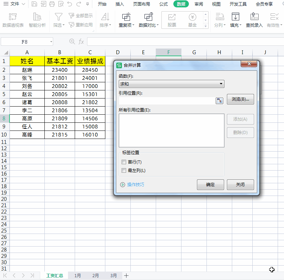Viewport: 284px width, 280px height.
Task: Click the 填充 fill icon
Action: (235, 17)
